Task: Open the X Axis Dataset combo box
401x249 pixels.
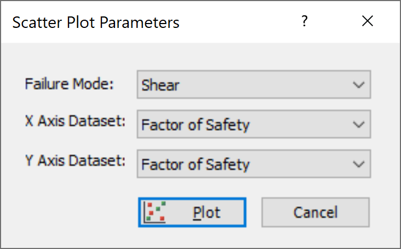Action: 254,124
